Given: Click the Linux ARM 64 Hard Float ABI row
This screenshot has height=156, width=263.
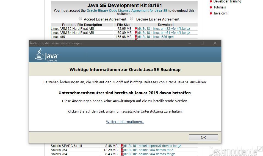Looking at the screenshot, I should [x=72, y=33].
